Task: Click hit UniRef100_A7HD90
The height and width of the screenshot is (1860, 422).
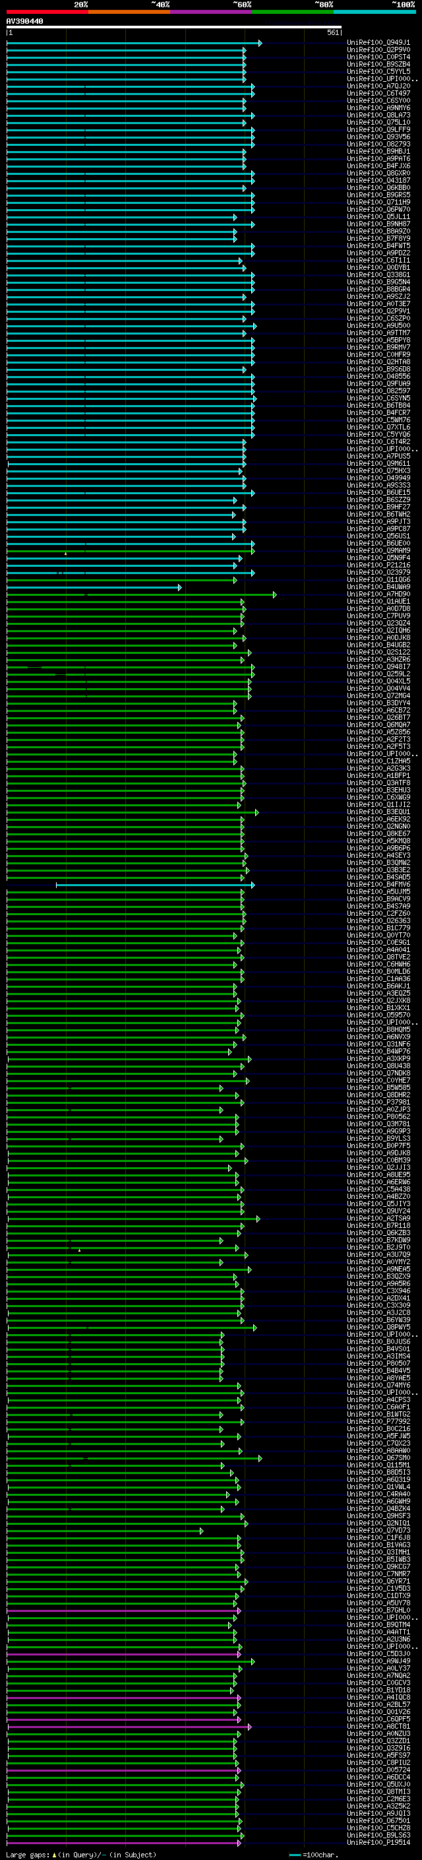Action: (378, 594)
